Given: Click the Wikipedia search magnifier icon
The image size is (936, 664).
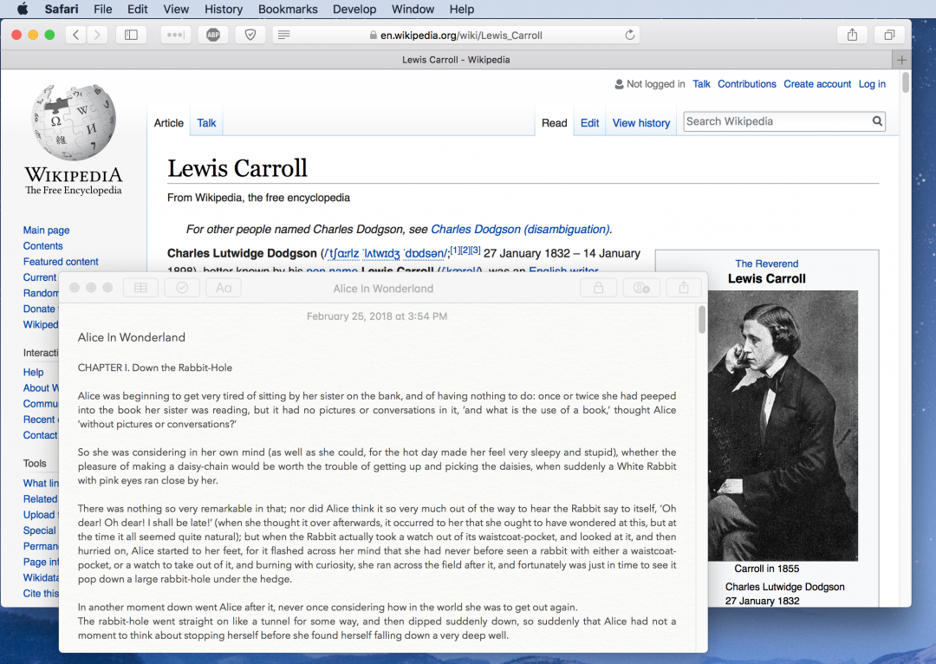Looking at the screenshot, I should coord(877,121).
